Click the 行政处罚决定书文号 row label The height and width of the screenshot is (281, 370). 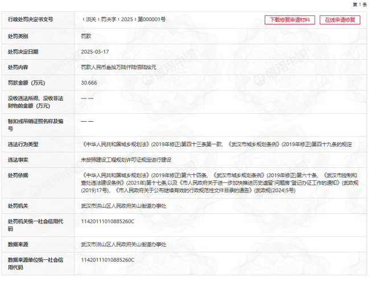tap(30, 19)
